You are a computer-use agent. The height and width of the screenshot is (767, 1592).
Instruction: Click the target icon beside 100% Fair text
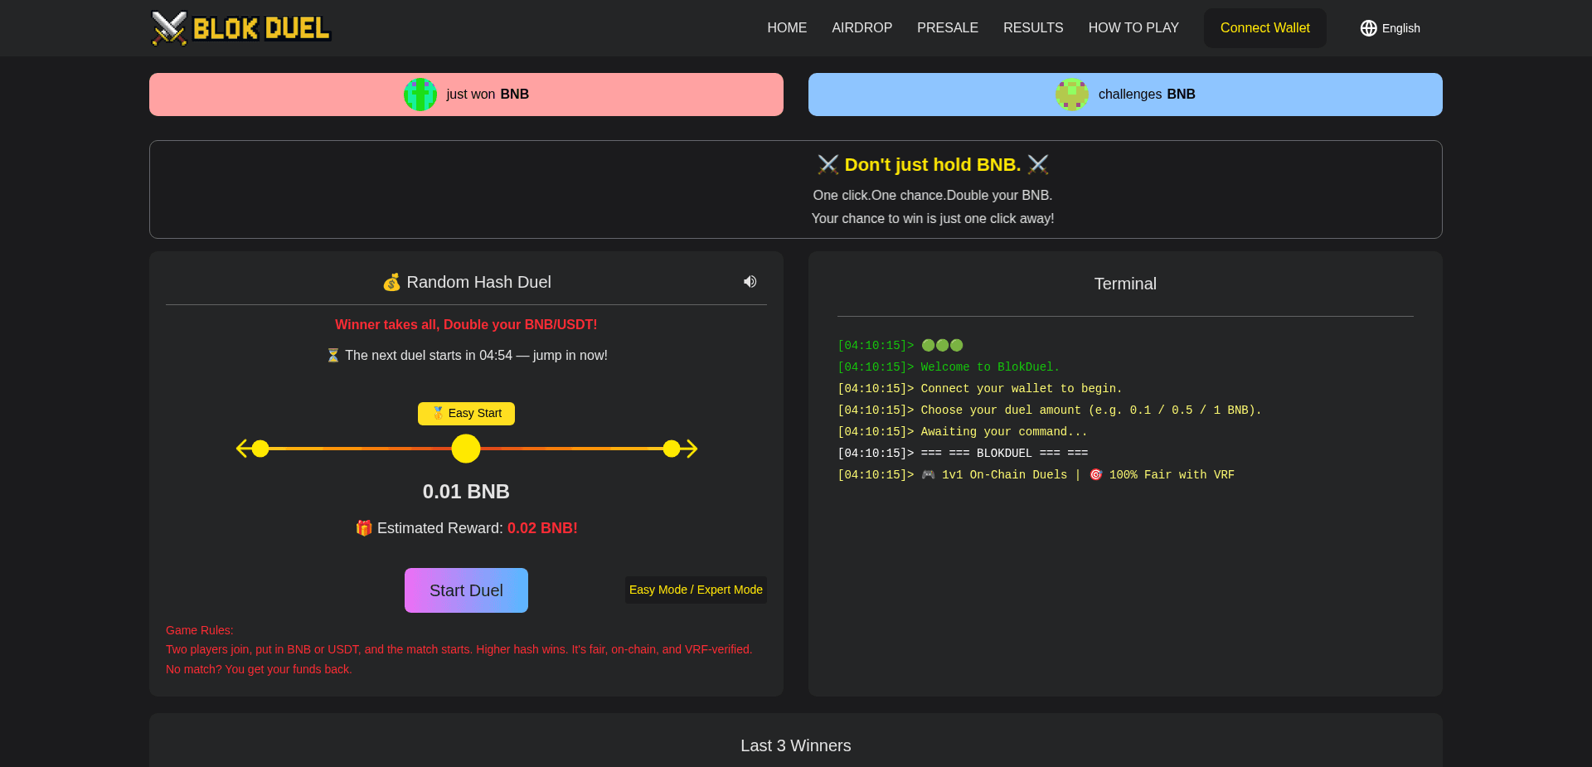tap(1096, 474)
